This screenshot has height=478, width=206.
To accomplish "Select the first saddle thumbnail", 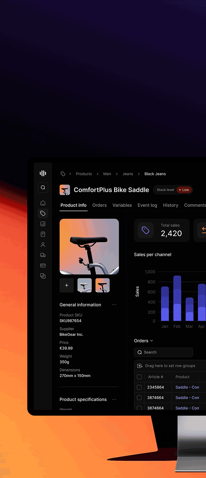I will coord(85,285).
